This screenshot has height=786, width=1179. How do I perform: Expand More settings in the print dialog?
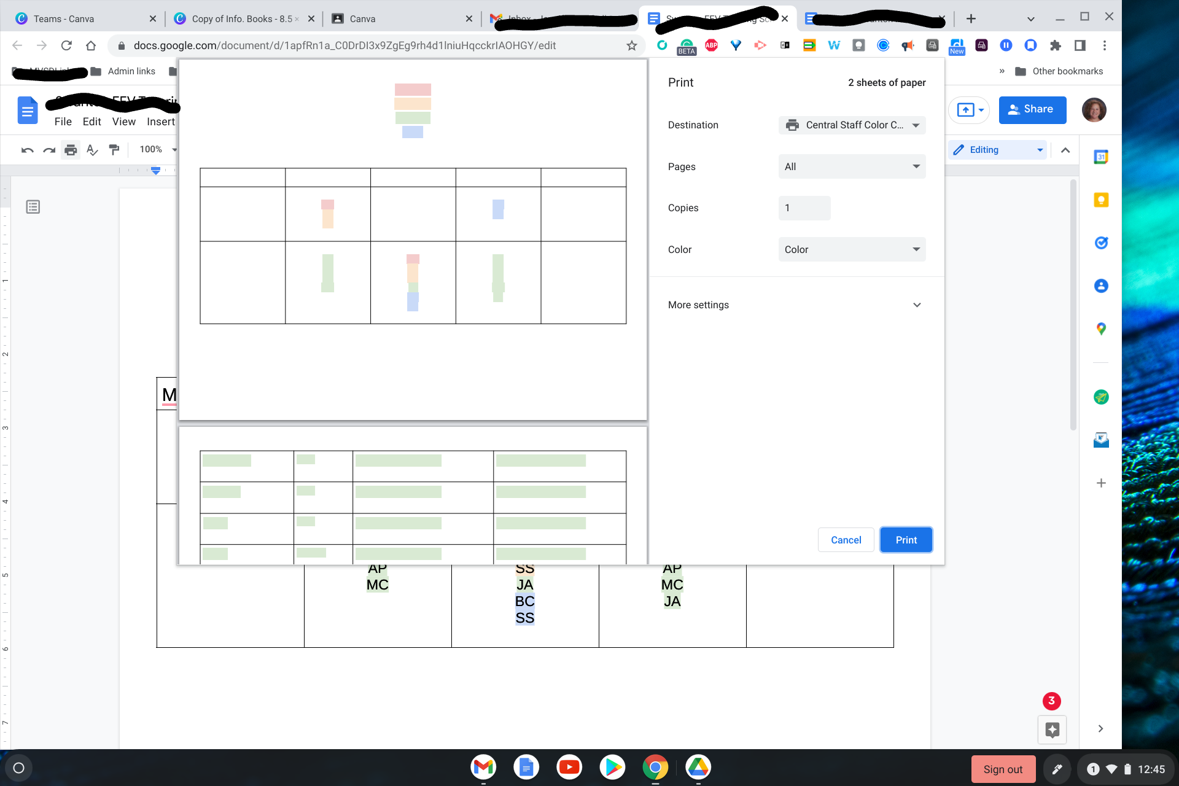pos(794,305)
